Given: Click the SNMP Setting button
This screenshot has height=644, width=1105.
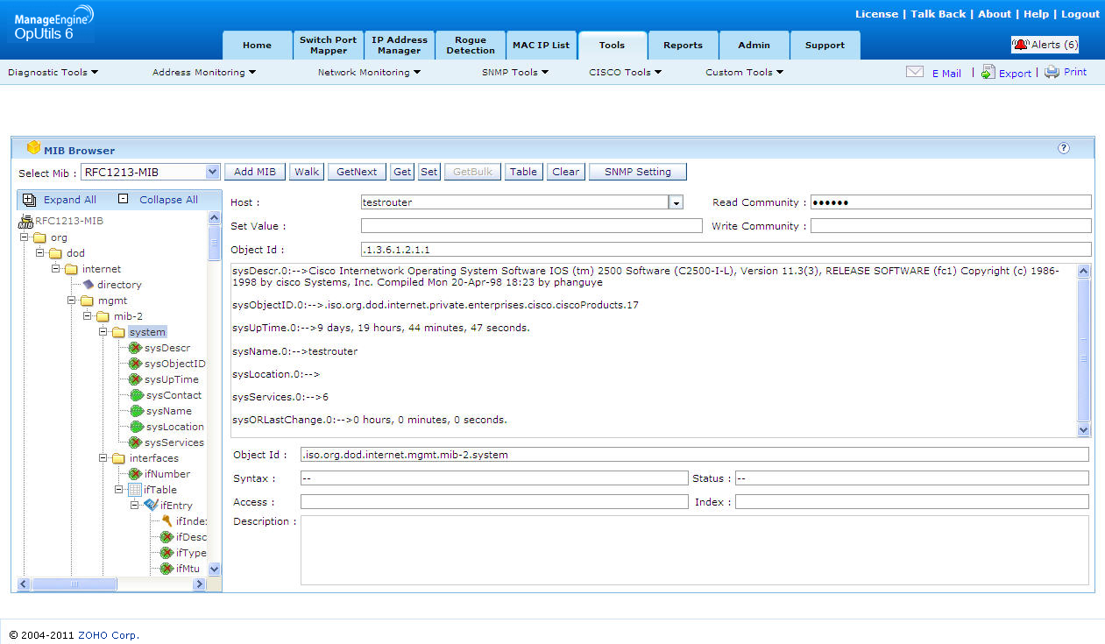Looking at the screenshot, I should tap(637, 172).
